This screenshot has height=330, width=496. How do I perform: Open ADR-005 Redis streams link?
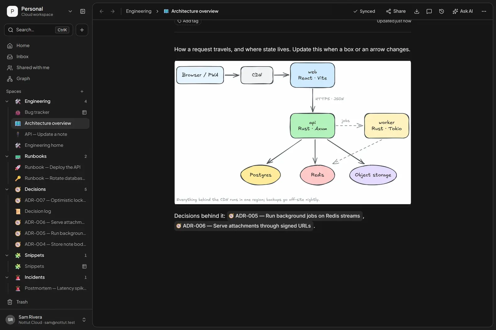(294, 216)
